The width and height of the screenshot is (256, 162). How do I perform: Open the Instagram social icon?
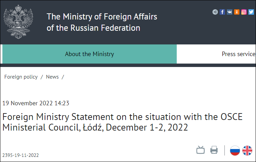pyautogui.click(x=244, y=12)
